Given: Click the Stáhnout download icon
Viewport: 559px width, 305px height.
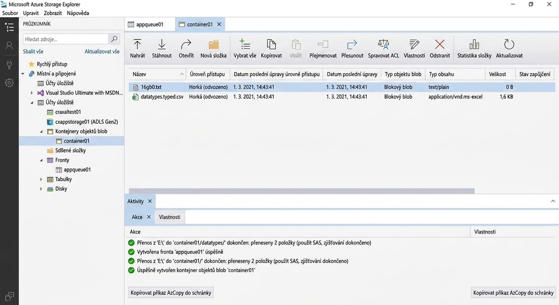Looking at the screenshot, I should (x=162, y=44).
